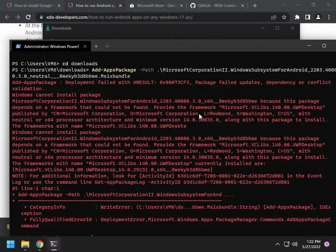Switch to Microsoft Store tab
336x252 pixels.
coord(156,6)
